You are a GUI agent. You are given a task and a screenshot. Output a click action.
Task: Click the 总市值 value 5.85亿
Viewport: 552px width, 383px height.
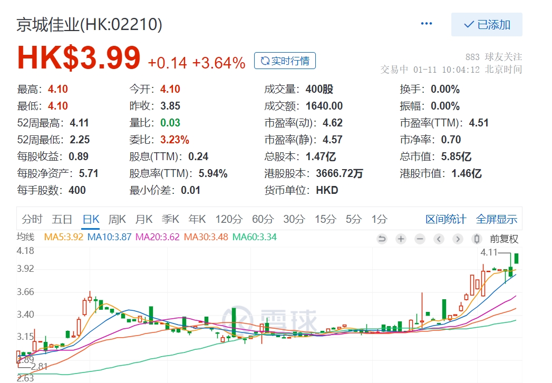tap(456, 156)
